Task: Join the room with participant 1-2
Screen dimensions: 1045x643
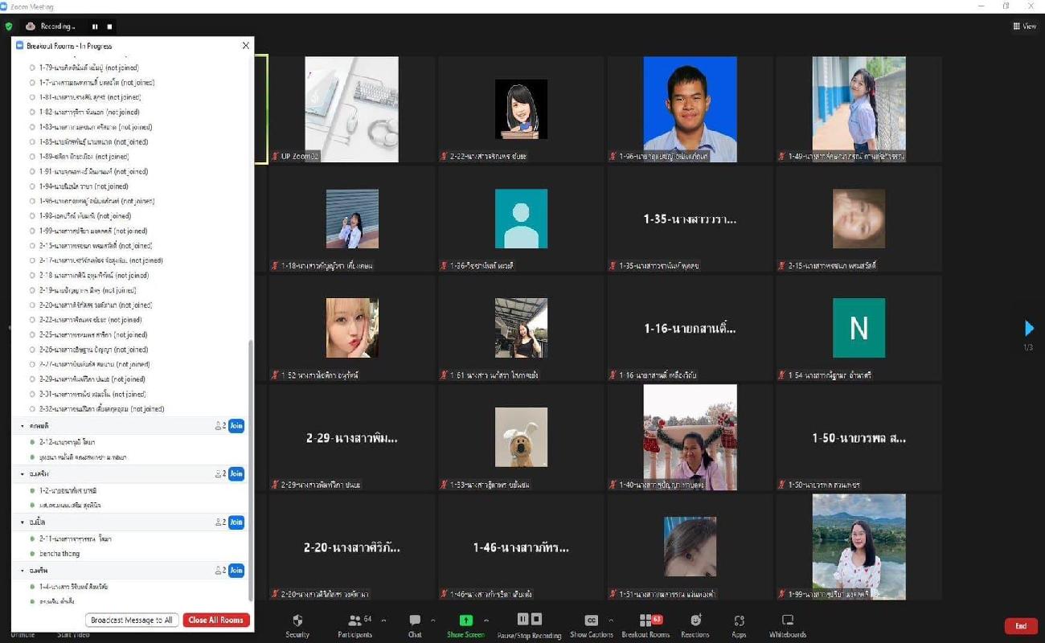Action: [236, 473]
